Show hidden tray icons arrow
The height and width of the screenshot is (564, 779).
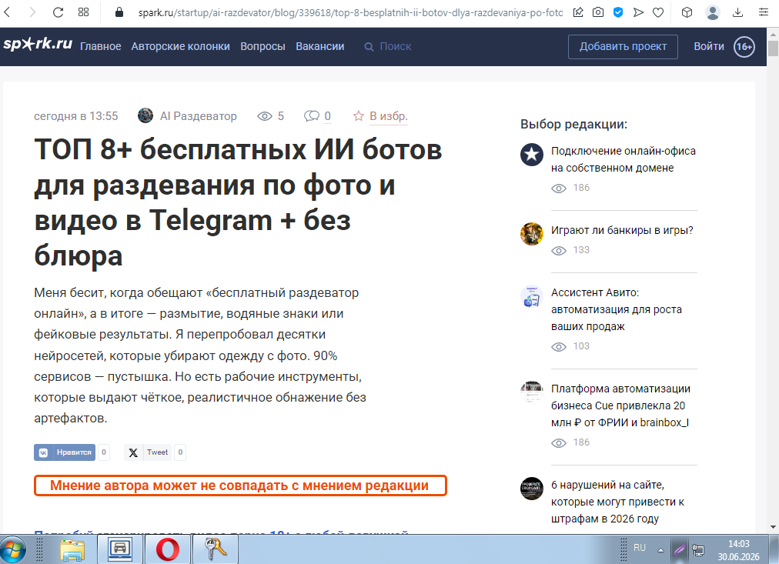pyautogui.click(x=660, y=550)
